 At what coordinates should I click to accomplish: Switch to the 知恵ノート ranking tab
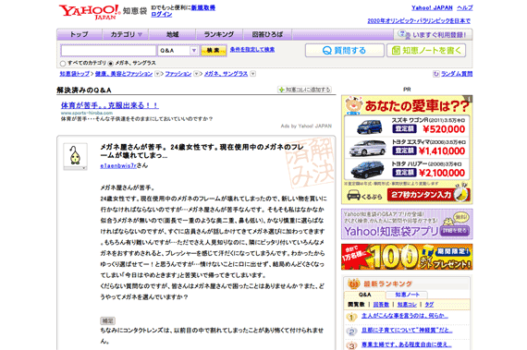point(407,295)
